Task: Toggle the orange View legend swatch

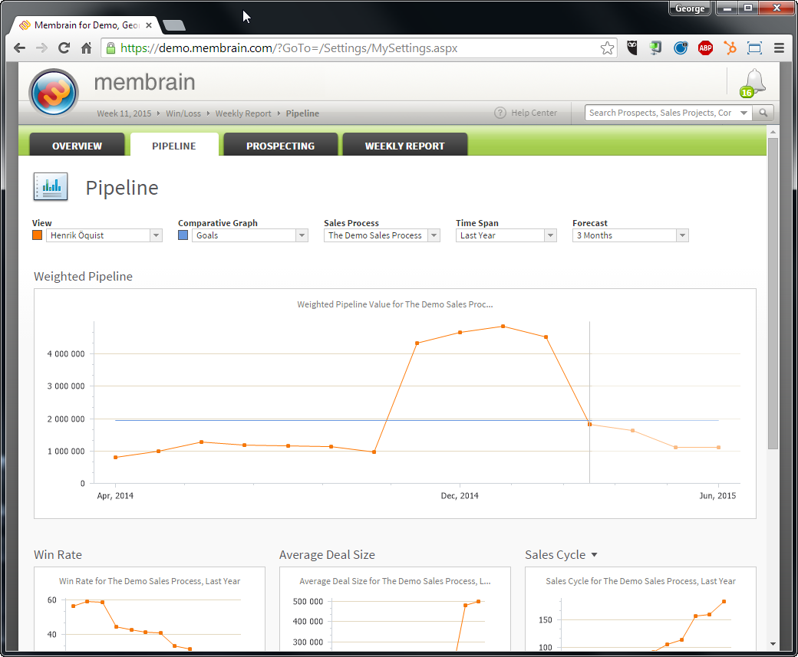Action: [37, 235]
